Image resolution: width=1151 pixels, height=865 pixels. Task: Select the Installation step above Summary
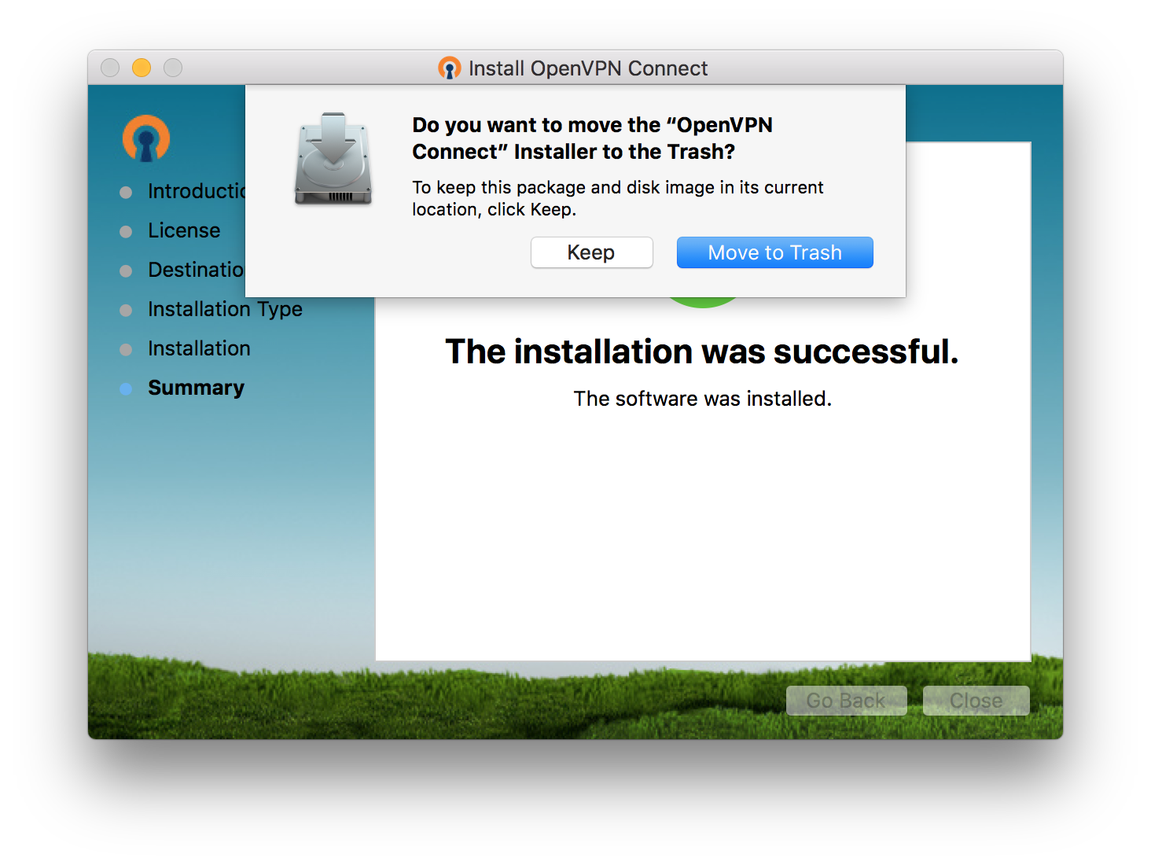(199, 348)
